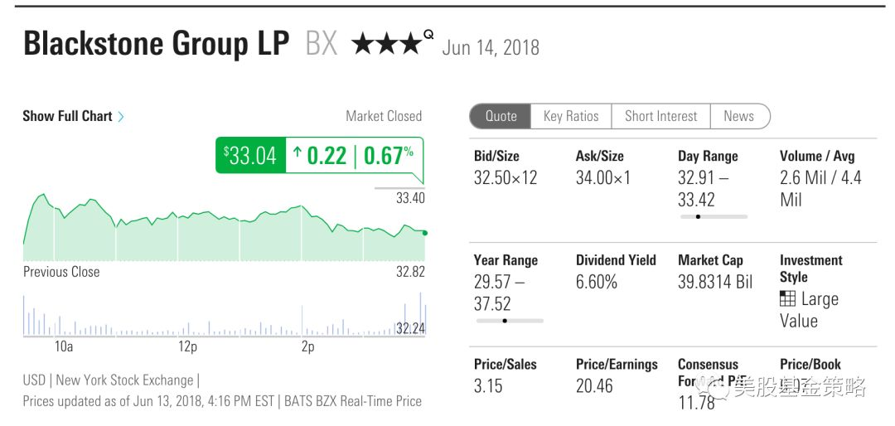The image size is (895, 426).
Task: Open the Quote tab
Action: 501,116
